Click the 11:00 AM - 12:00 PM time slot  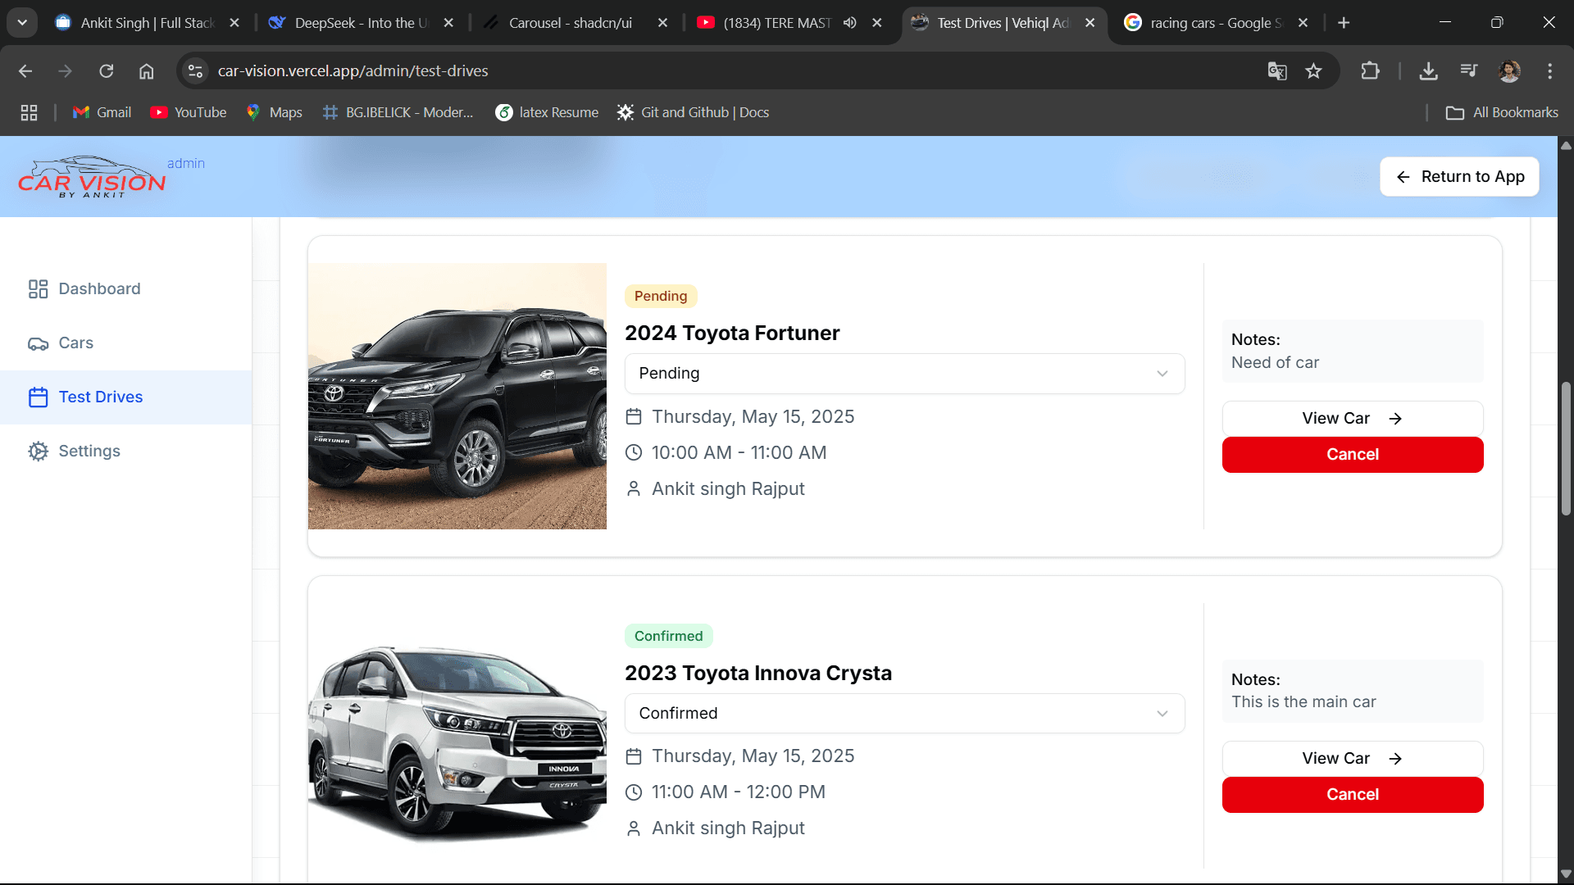pyautogui.click(x=739, y=792)
